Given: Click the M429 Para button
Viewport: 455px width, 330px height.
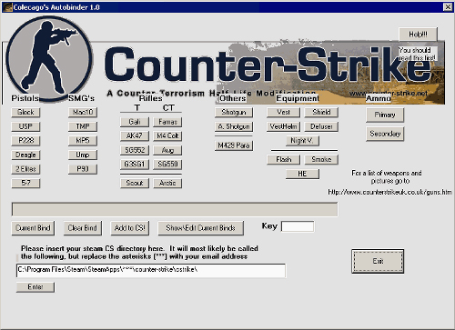Looking at the screenshot, I should [x=234, y=145].
